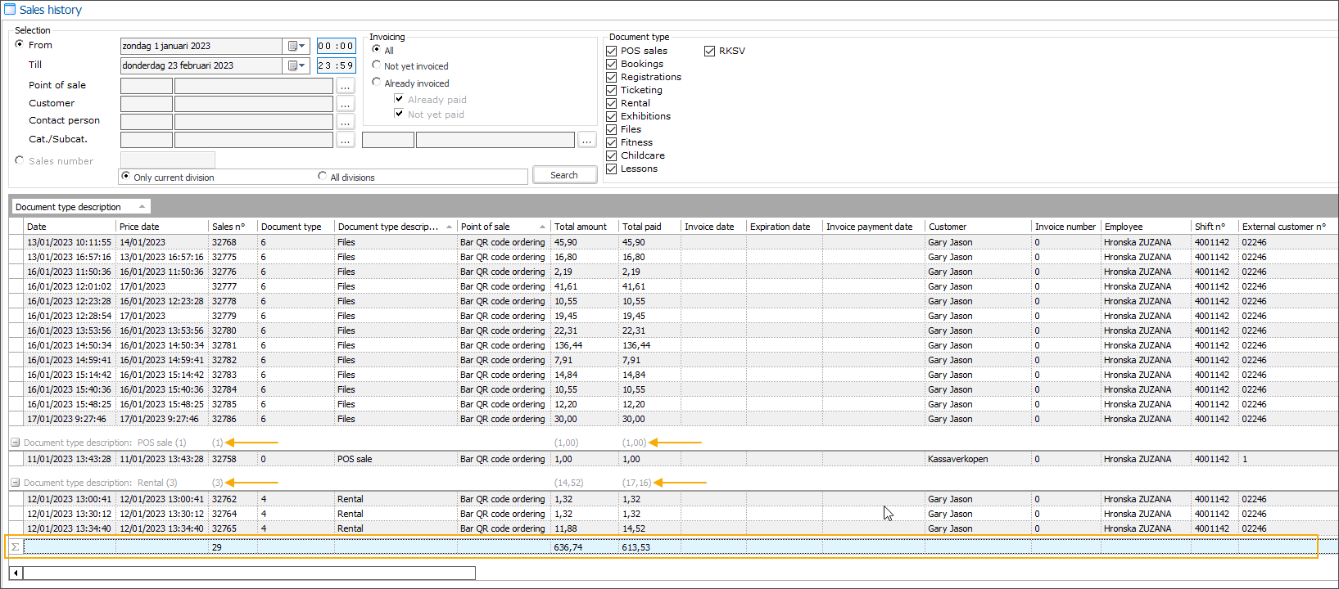Open second subcategory lookup ellipsis button

click(x=586, y=140)
